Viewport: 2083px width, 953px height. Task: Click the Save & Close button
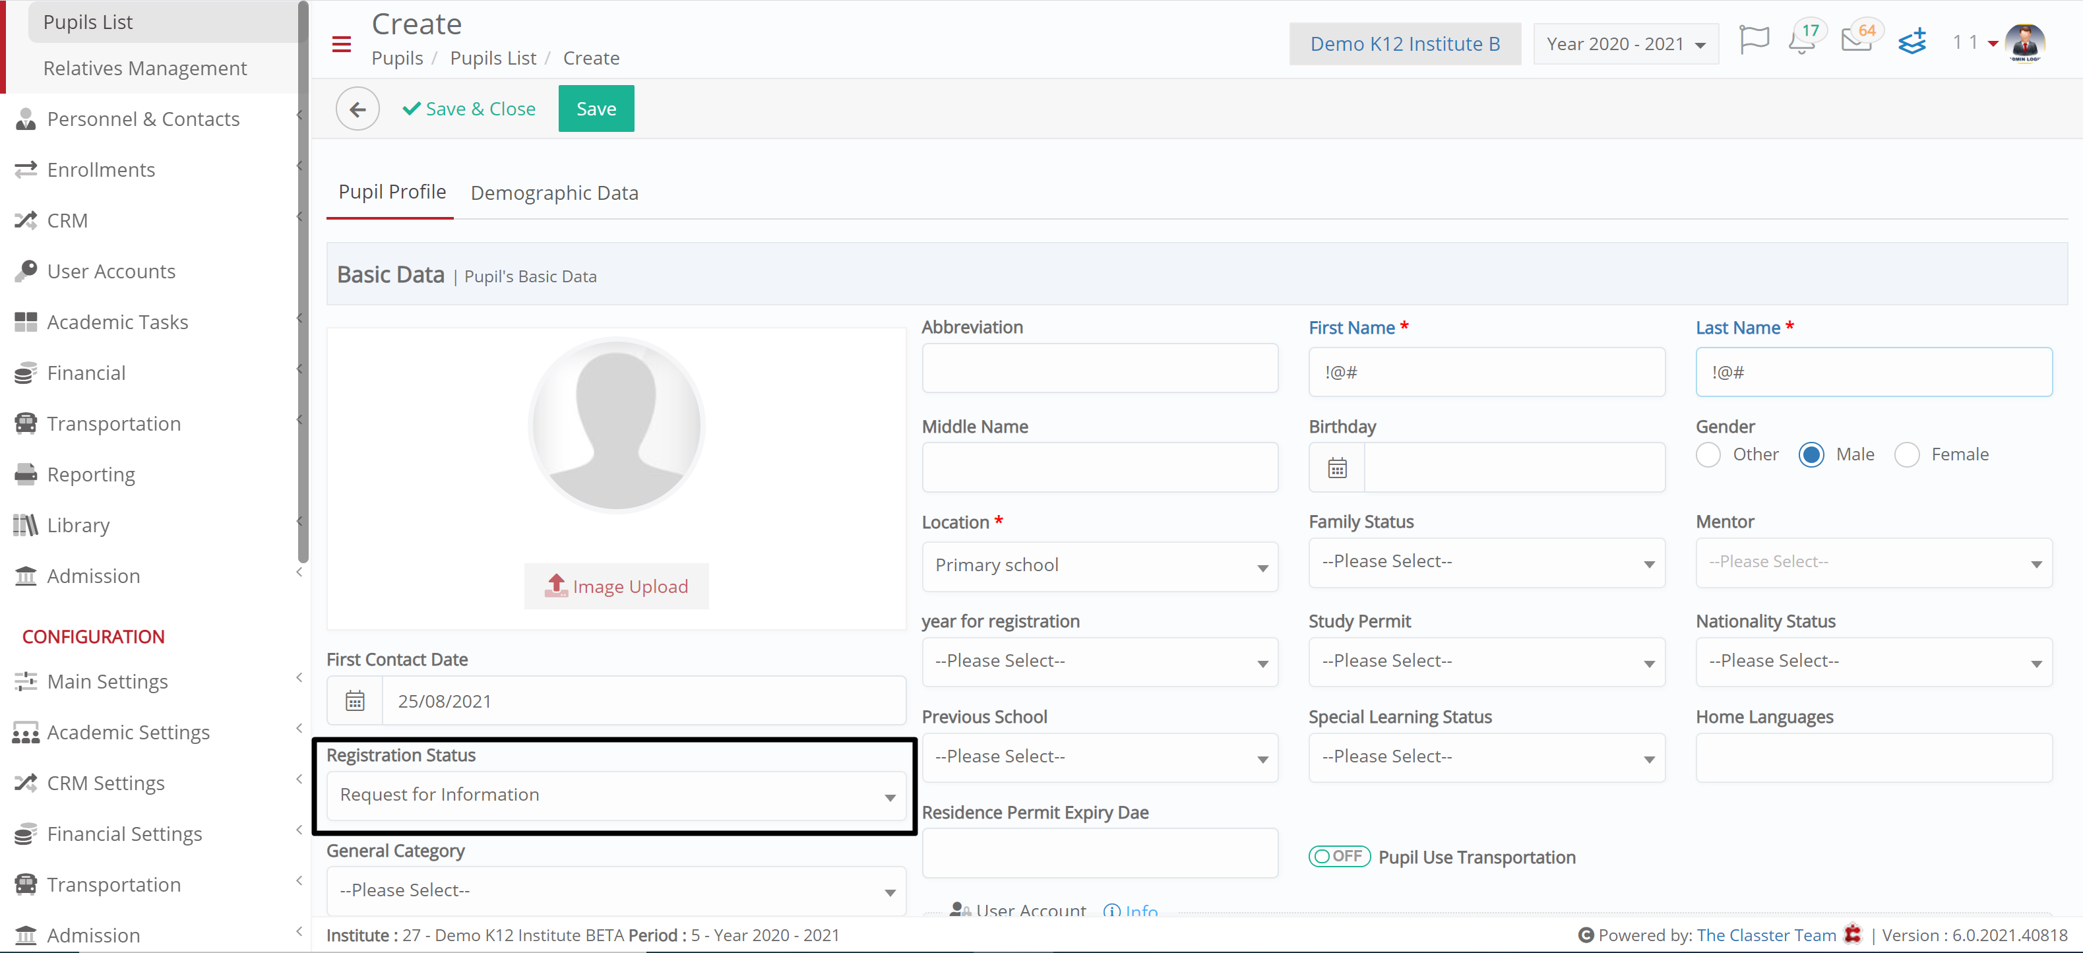[468, 108]
